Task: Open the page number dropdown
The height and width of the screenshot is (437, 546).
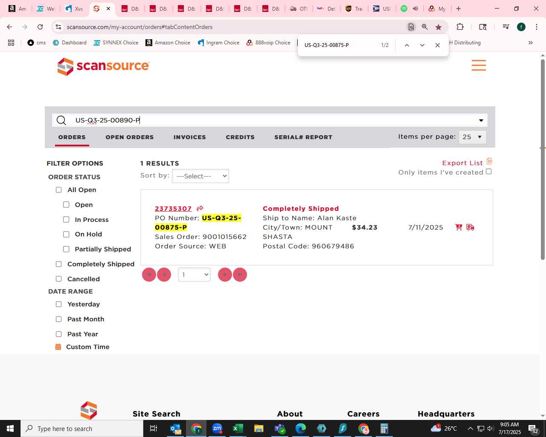Action: (194, 274)
